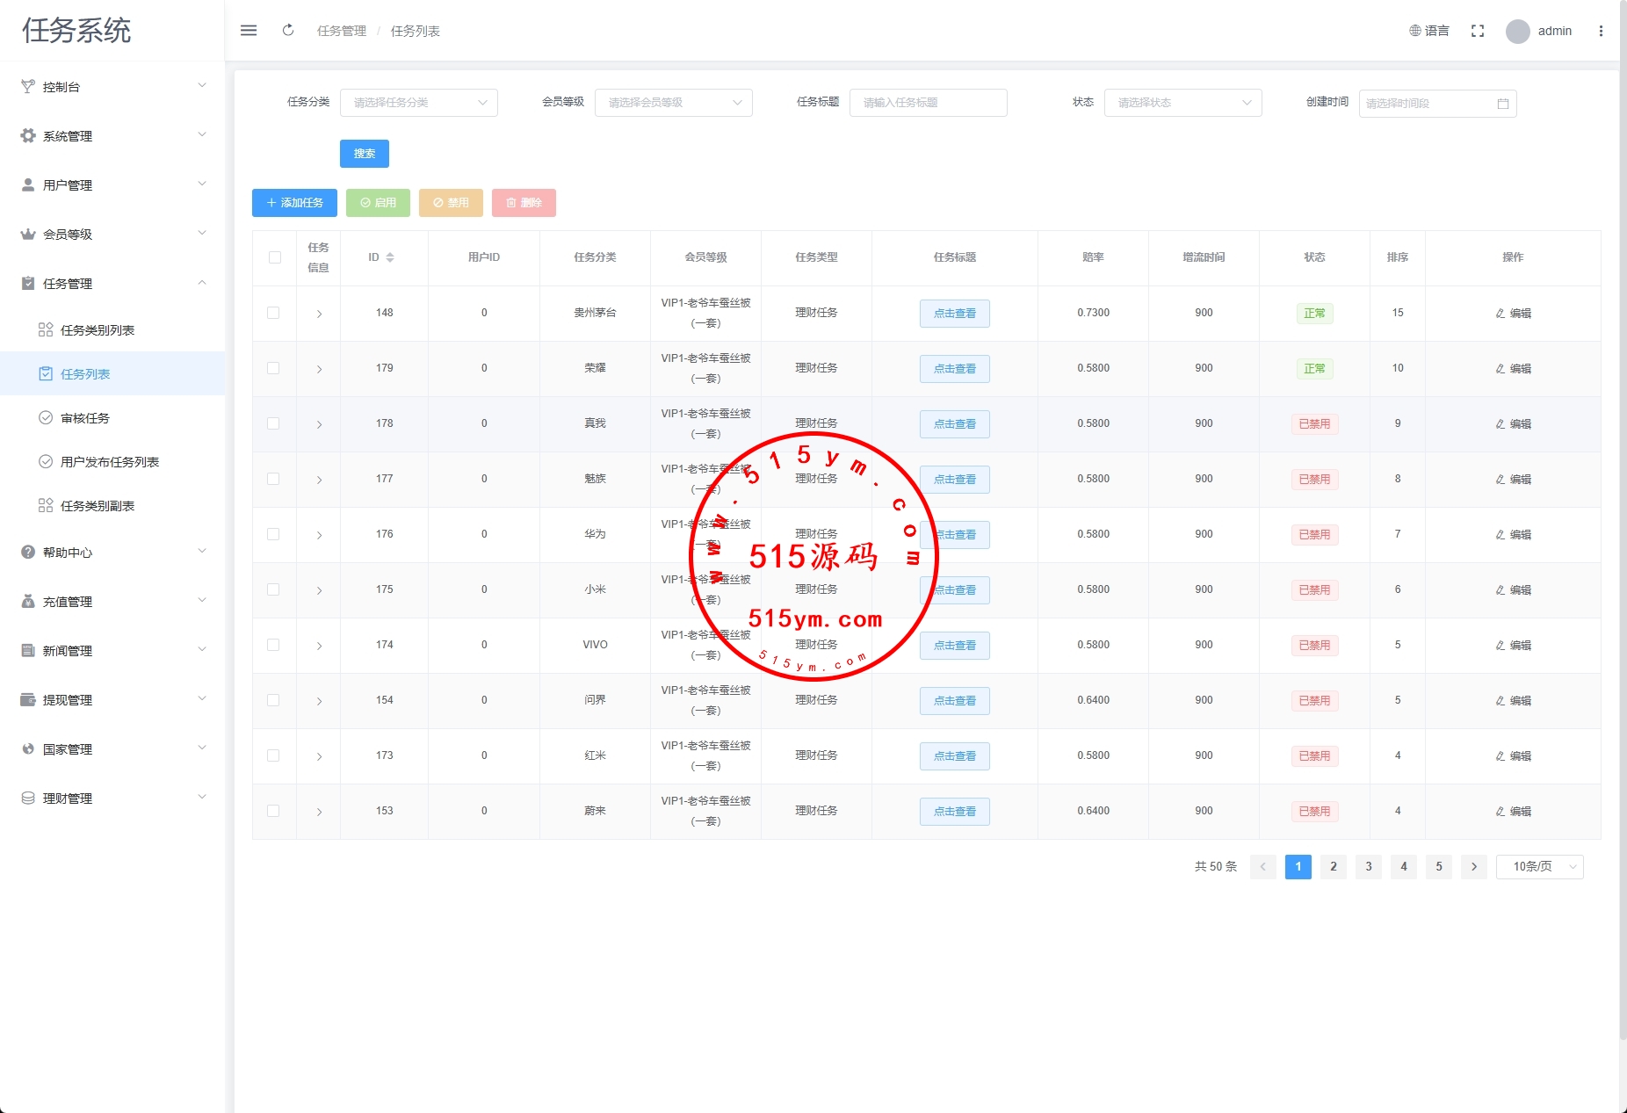Click 点击查看 for task 154

point(954,701)
